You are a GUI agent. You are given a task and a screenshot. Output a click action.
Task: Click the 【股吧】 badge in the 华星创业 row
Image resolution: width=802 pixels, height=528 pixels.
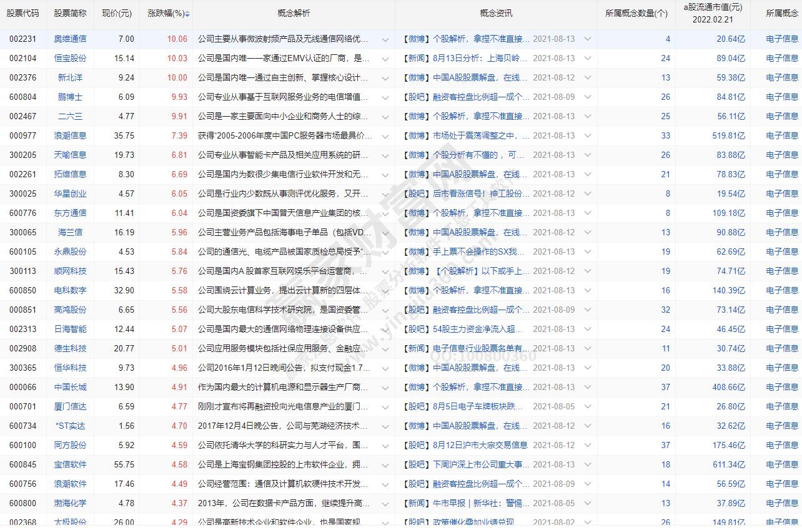coord(415,193)
